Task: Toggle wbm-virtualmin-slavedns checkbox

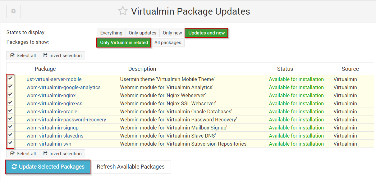Action: 10,135
